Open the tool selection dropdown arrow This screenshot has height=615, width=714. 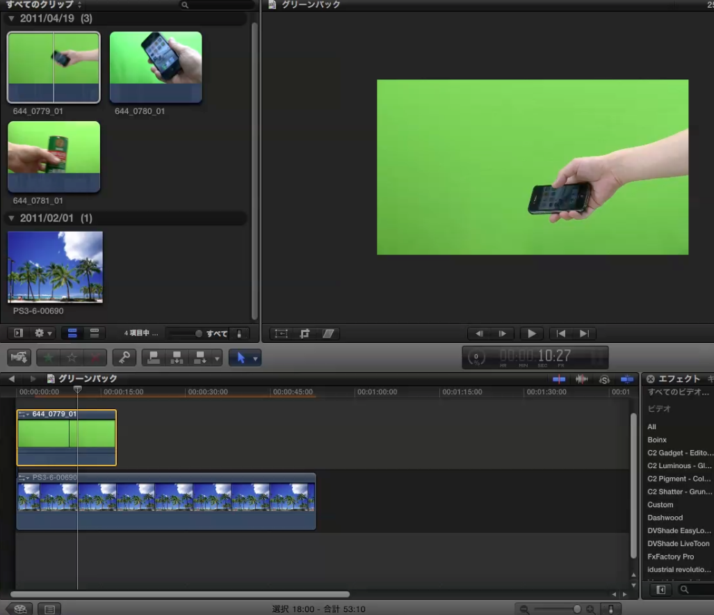(255, 358)
